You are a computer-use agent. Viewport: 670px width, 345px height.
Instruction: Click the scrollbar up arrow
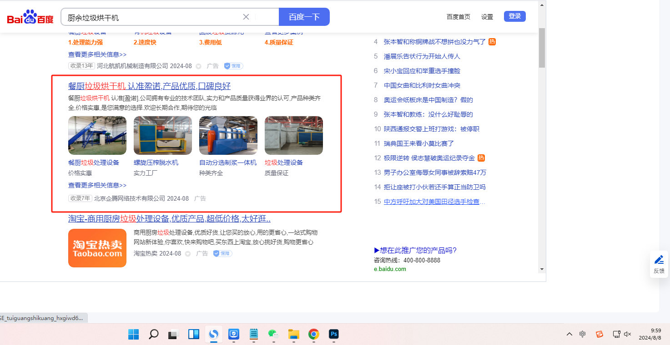tap(542, 5)
